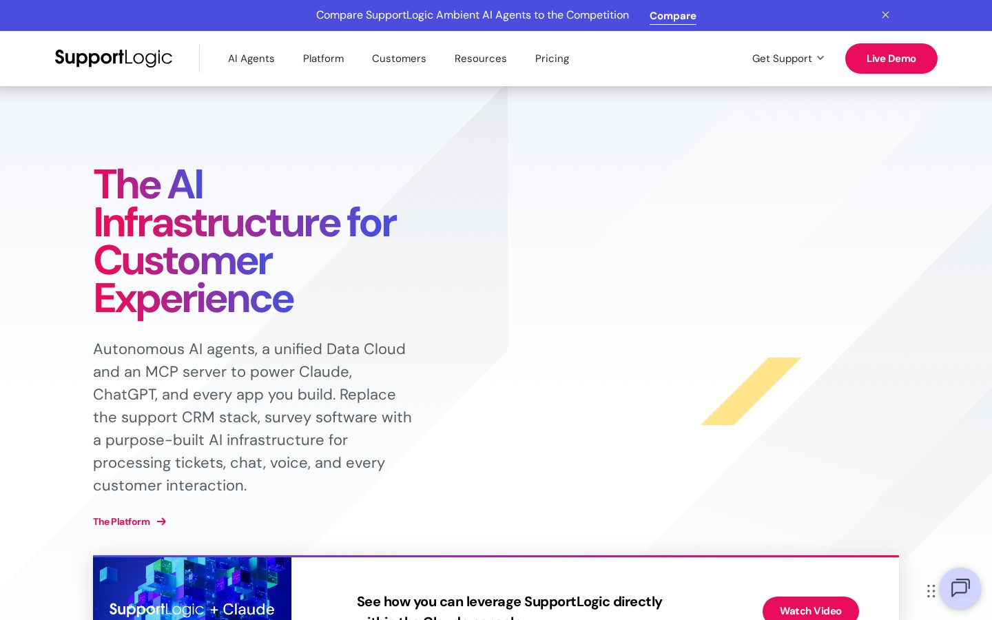The width and height of the screenshot is (992, 620).
Task: Open the AI Agents menu
Action: (x=251, y=59)
